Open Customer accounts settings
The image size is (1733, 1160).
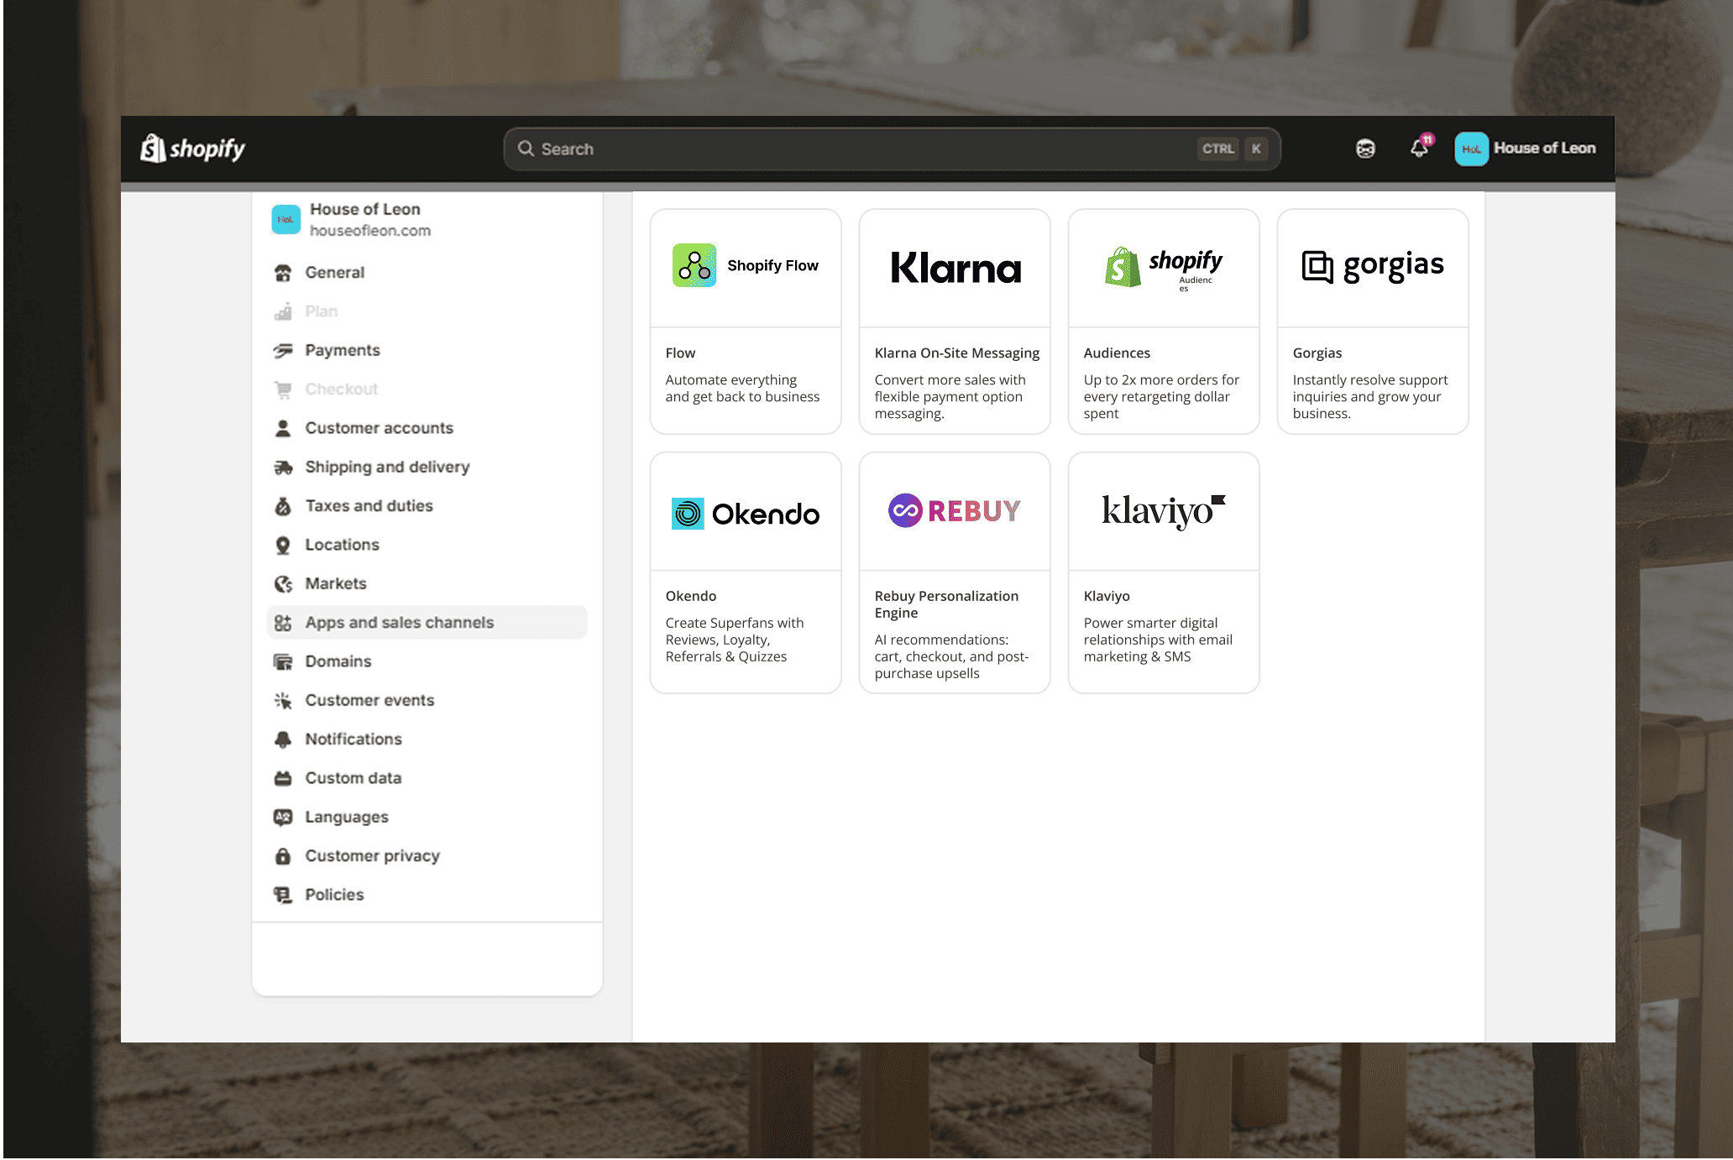tap(379, 428)
